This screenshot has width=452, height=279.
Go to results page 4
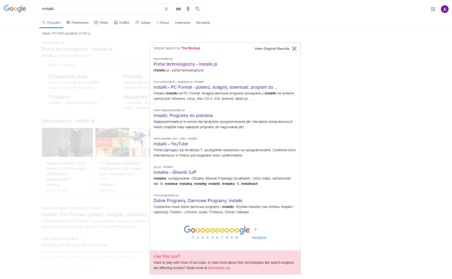point(207,238)
